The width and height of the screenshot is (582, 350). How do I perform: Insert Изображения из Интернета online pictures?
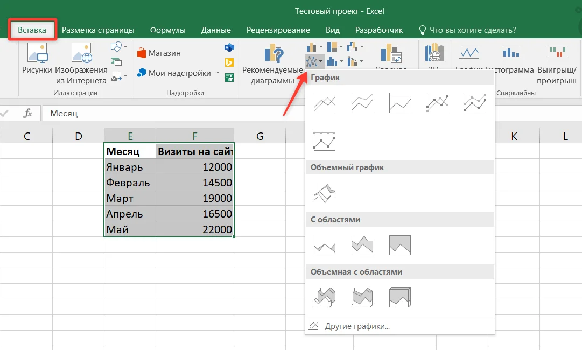[81, 64]
